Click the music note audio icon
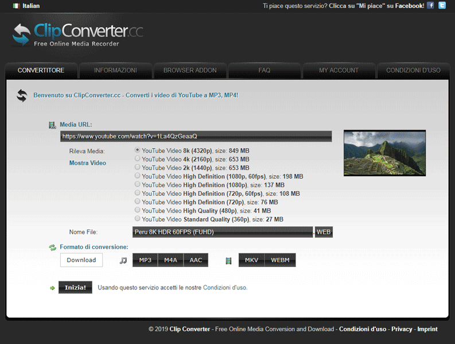Screen dimensions: 455x344 pyautogui.click(x=123, y=261)
